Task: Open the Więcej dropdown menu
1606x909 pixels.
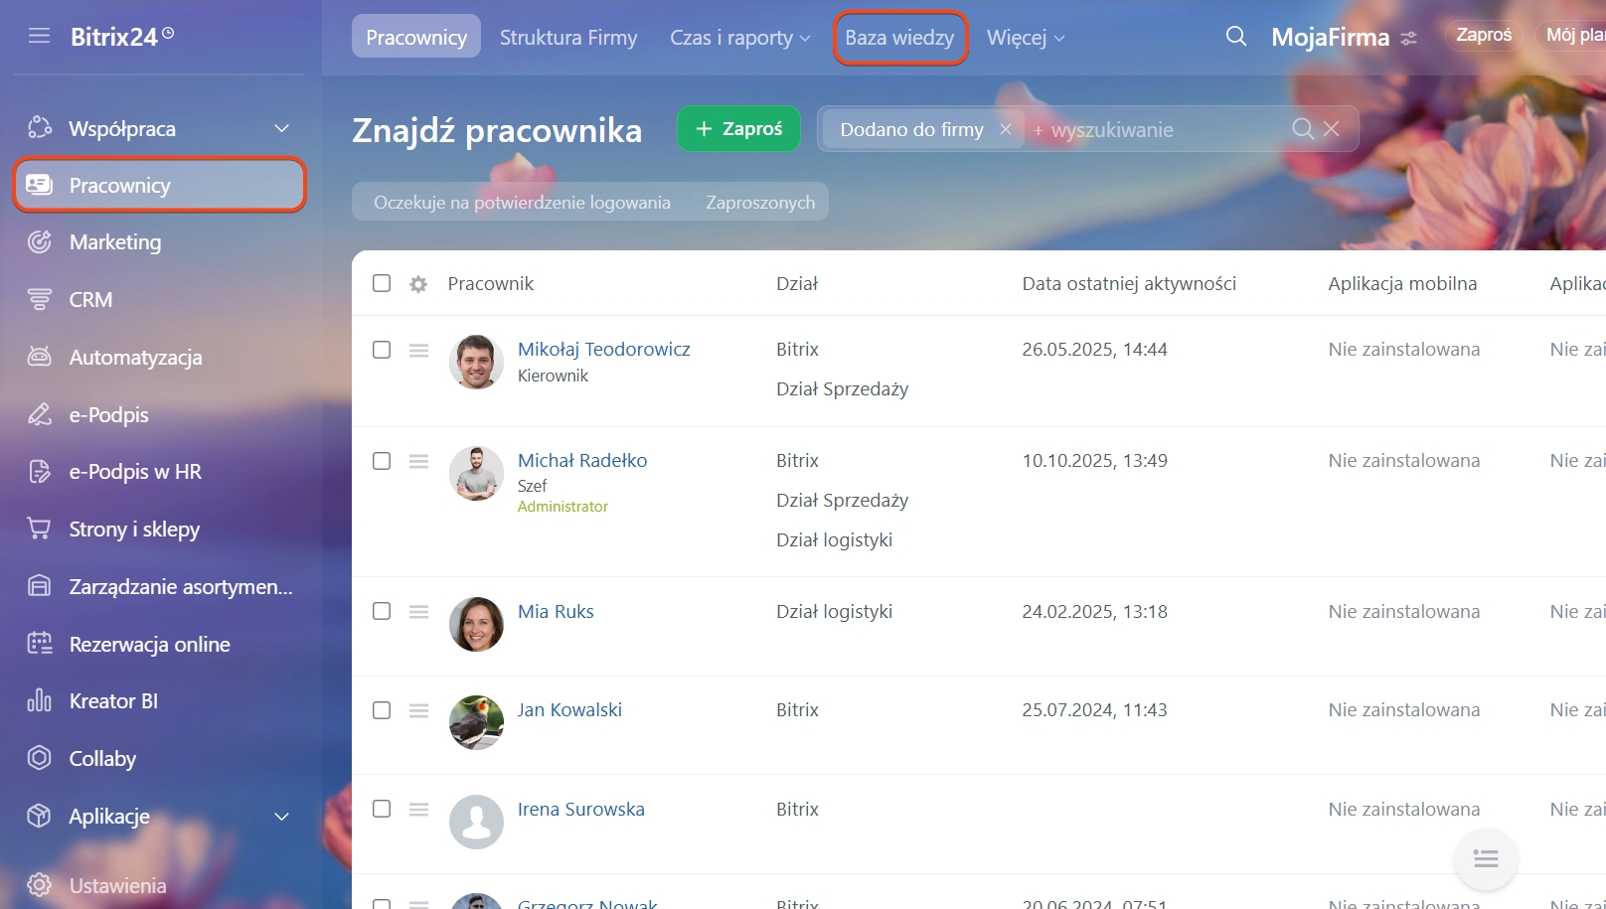Action: [1025, 38]
